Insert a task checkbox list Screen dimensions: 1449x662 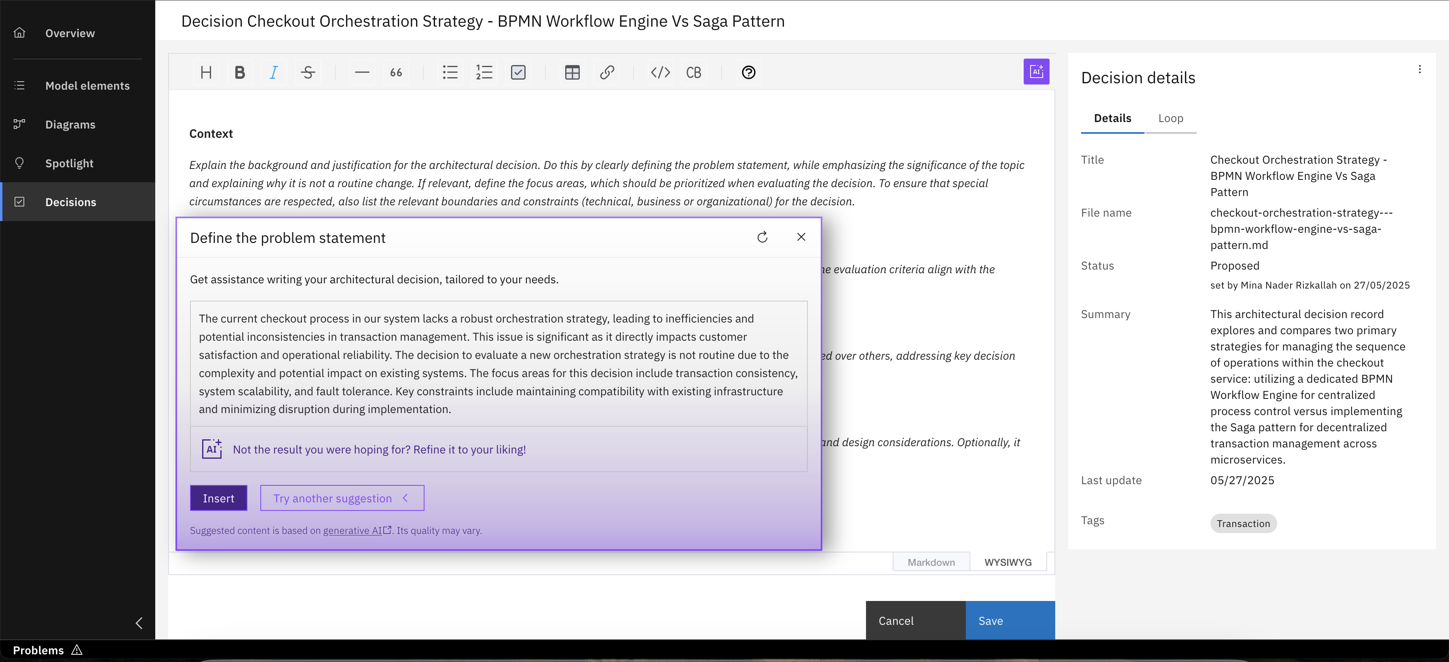pyautogui.click(x=518, y=72)
